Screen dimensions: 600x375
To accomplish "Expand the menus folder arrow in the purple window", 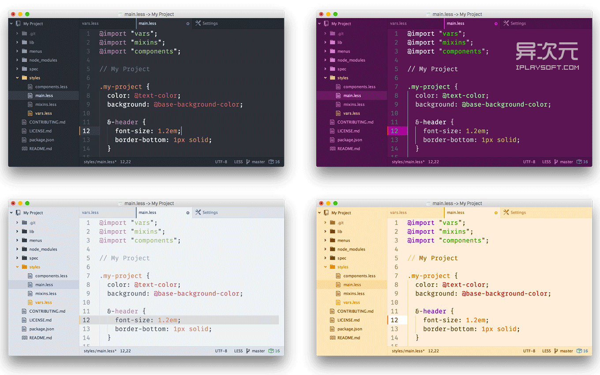I will [x=325, y=51].
